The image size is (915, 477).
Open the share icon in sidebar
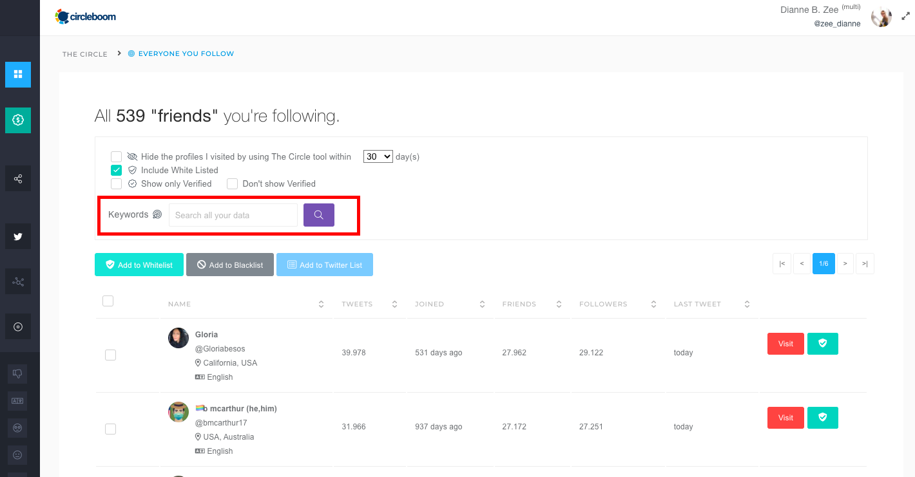tap(18, 178)
